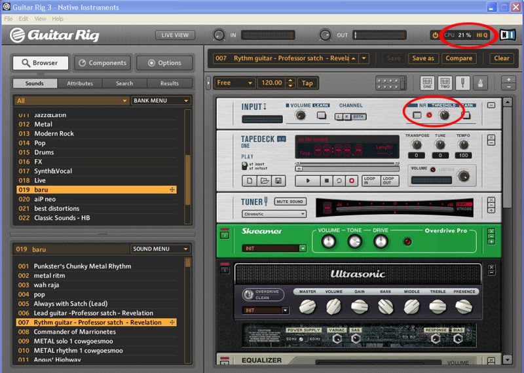Toggle the Input volume learn checkbox
This screenshot has height=373, width=524.
pos(322,116)
